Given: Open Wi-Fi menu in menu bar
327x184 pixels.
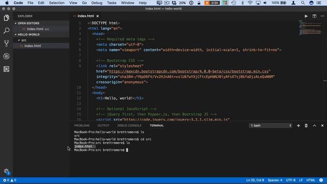Looking at the screenshot, I should click(250, 3).
